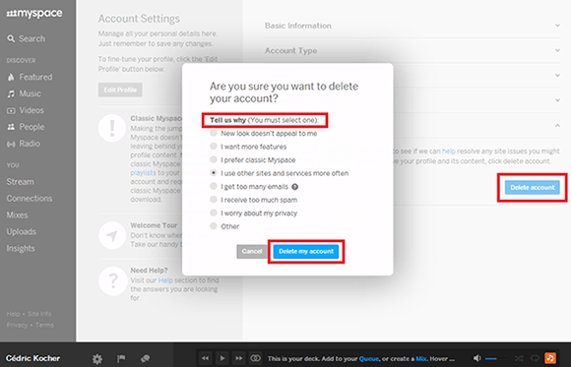Mute with the volume speaker icon
Image resolution: width=571 pixels, height=367 pixels.
[x=477, y=358]
